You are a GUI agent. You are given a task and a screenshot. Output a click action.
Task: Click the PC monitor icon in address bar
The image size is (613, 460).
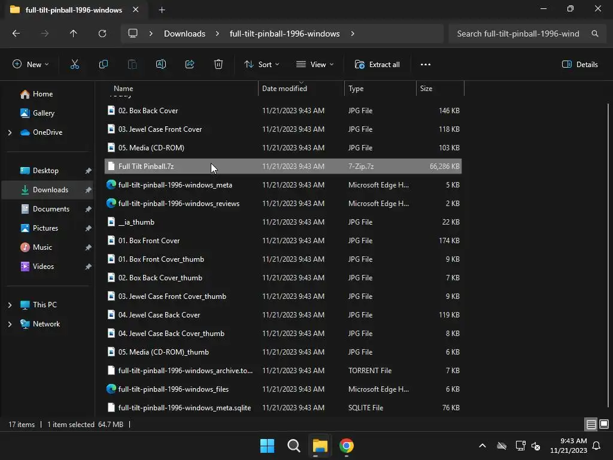pos(133,34)
